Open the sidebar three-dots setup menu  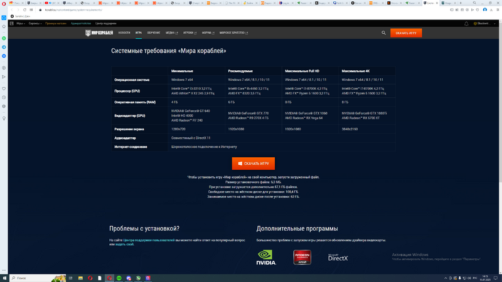(4, 271)
